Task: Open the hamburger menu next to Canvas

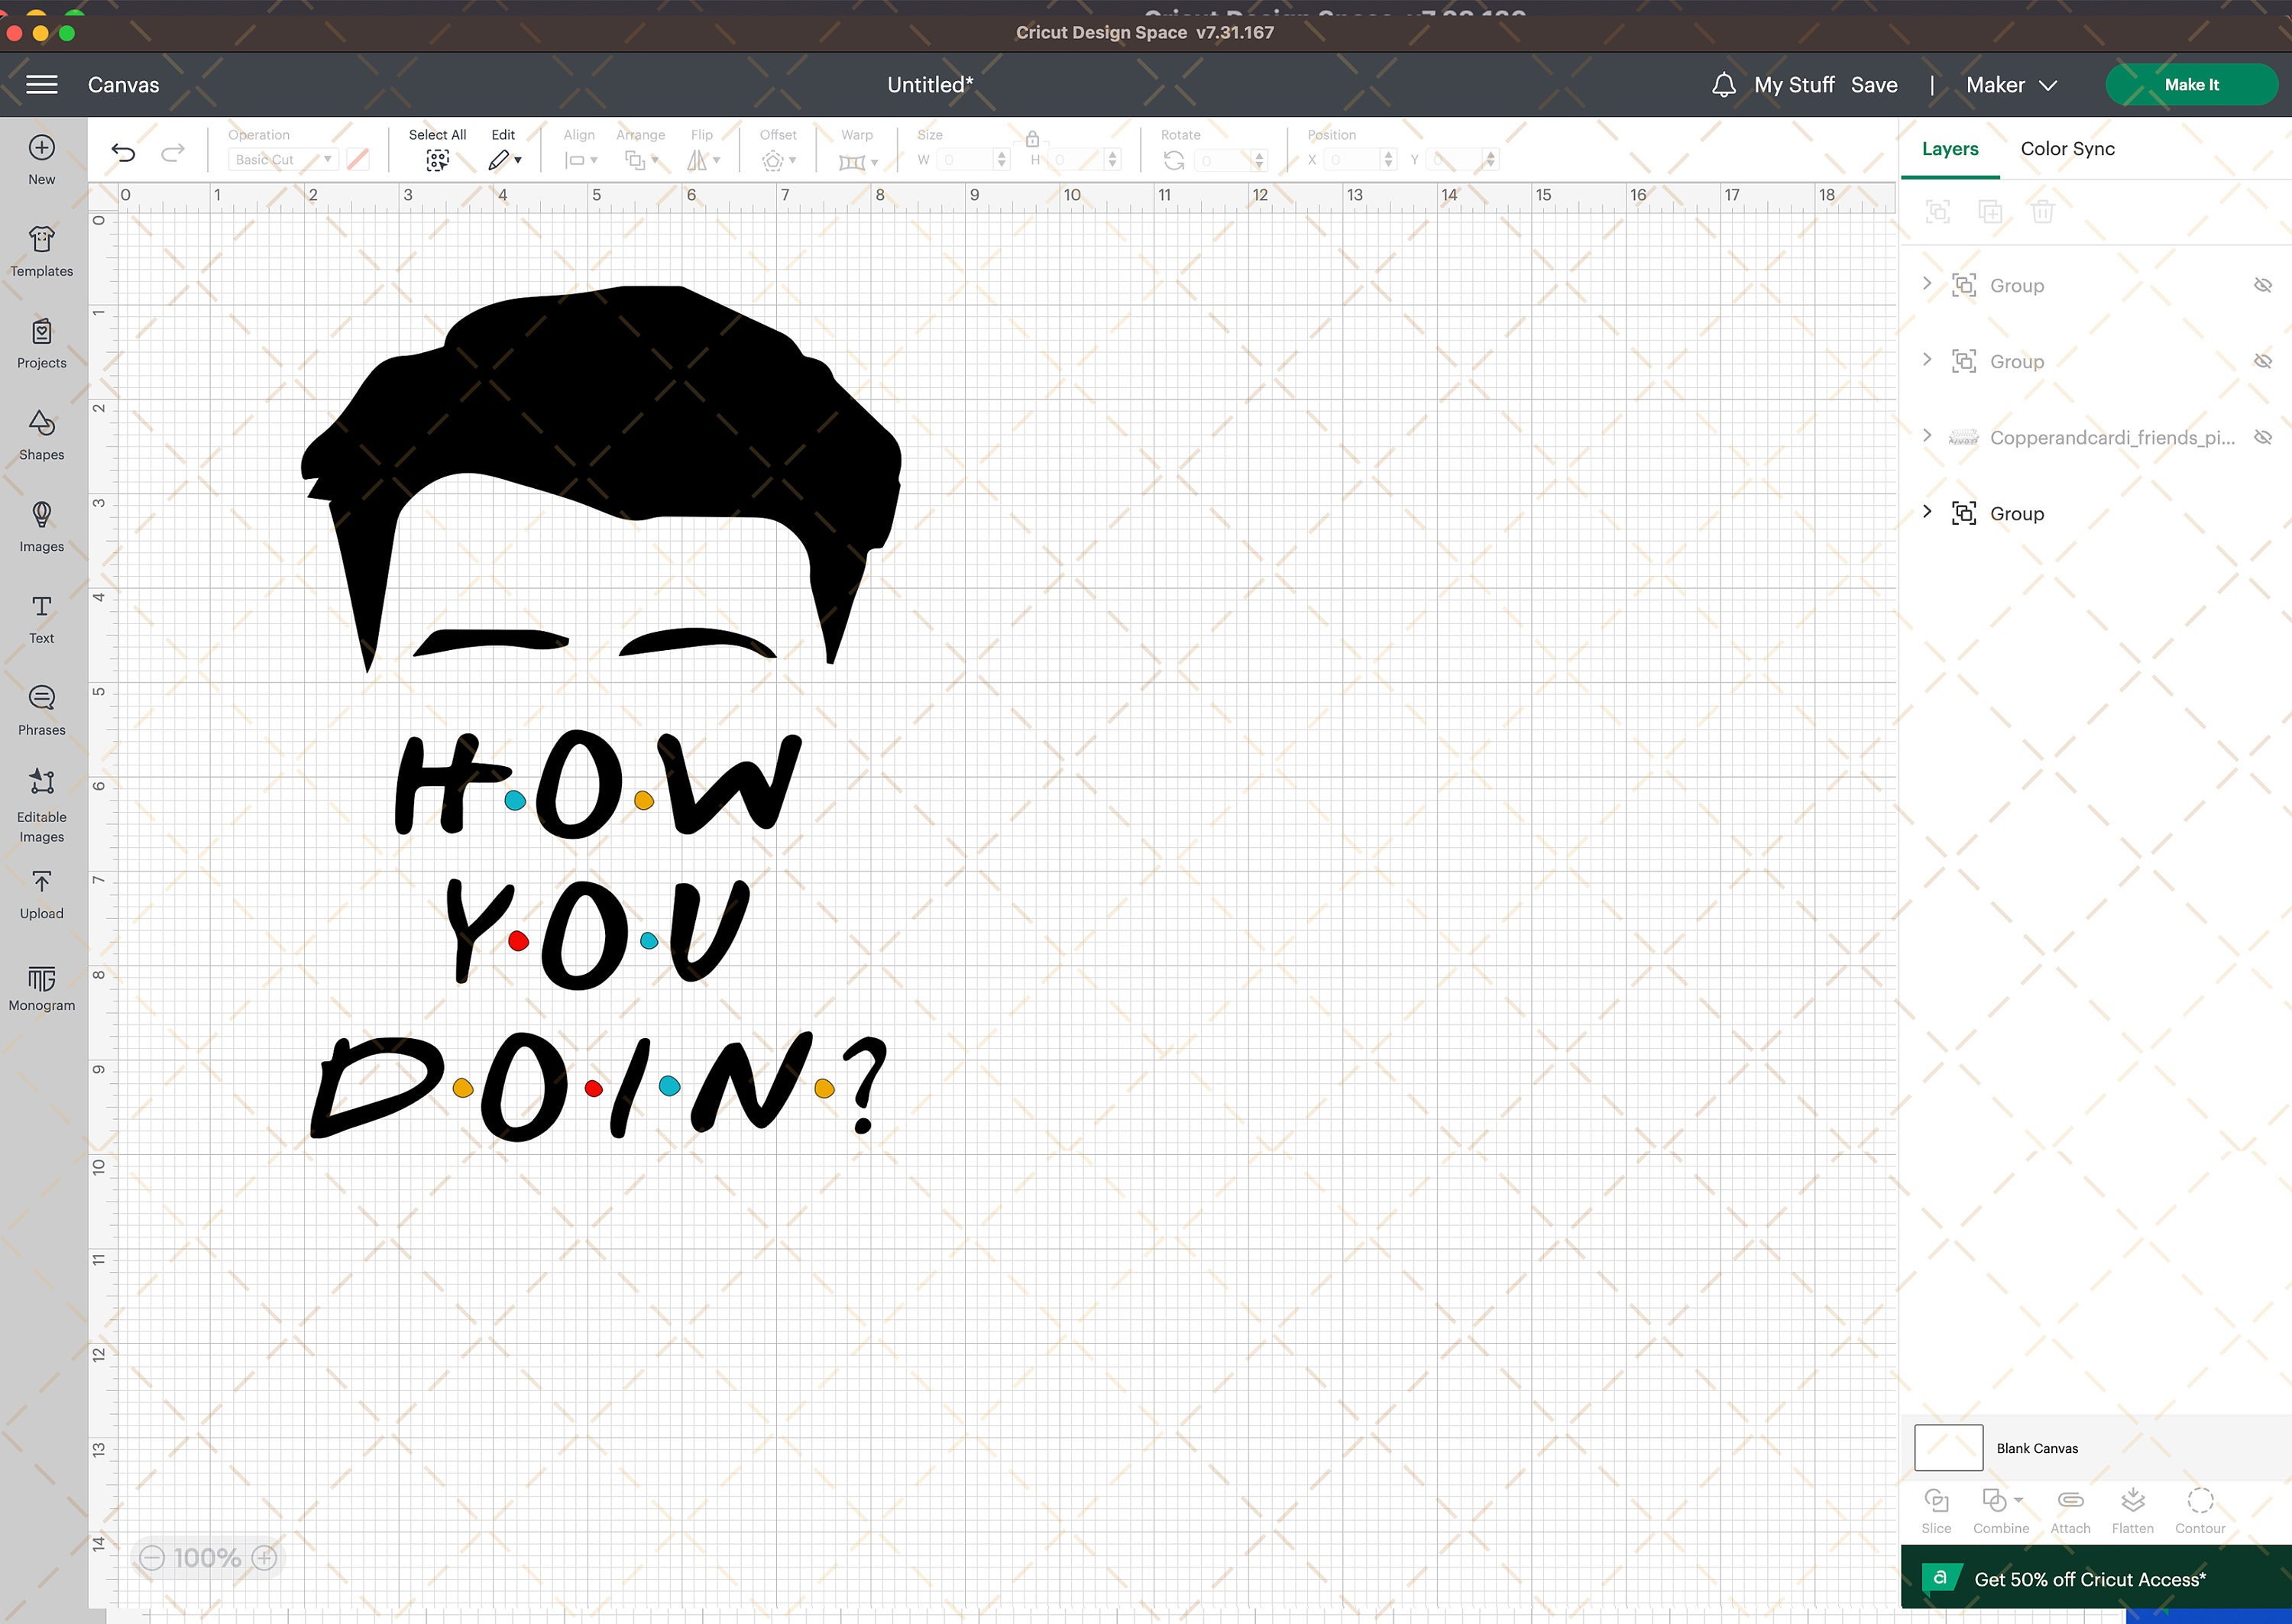Action: coord(41,84)
